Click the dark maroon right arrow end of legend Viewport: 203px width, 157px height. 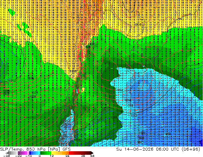(x=92, y=153)
